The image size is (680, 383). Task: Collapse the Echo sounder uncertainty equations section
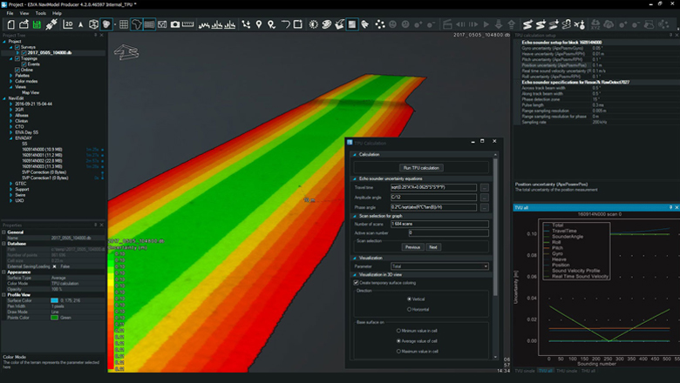[355, 178]
